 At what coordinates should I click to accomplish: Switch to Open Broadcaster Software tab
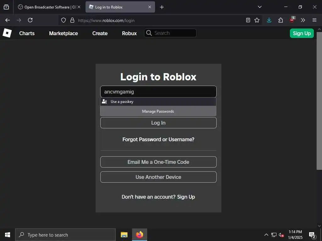pos(49,7)
